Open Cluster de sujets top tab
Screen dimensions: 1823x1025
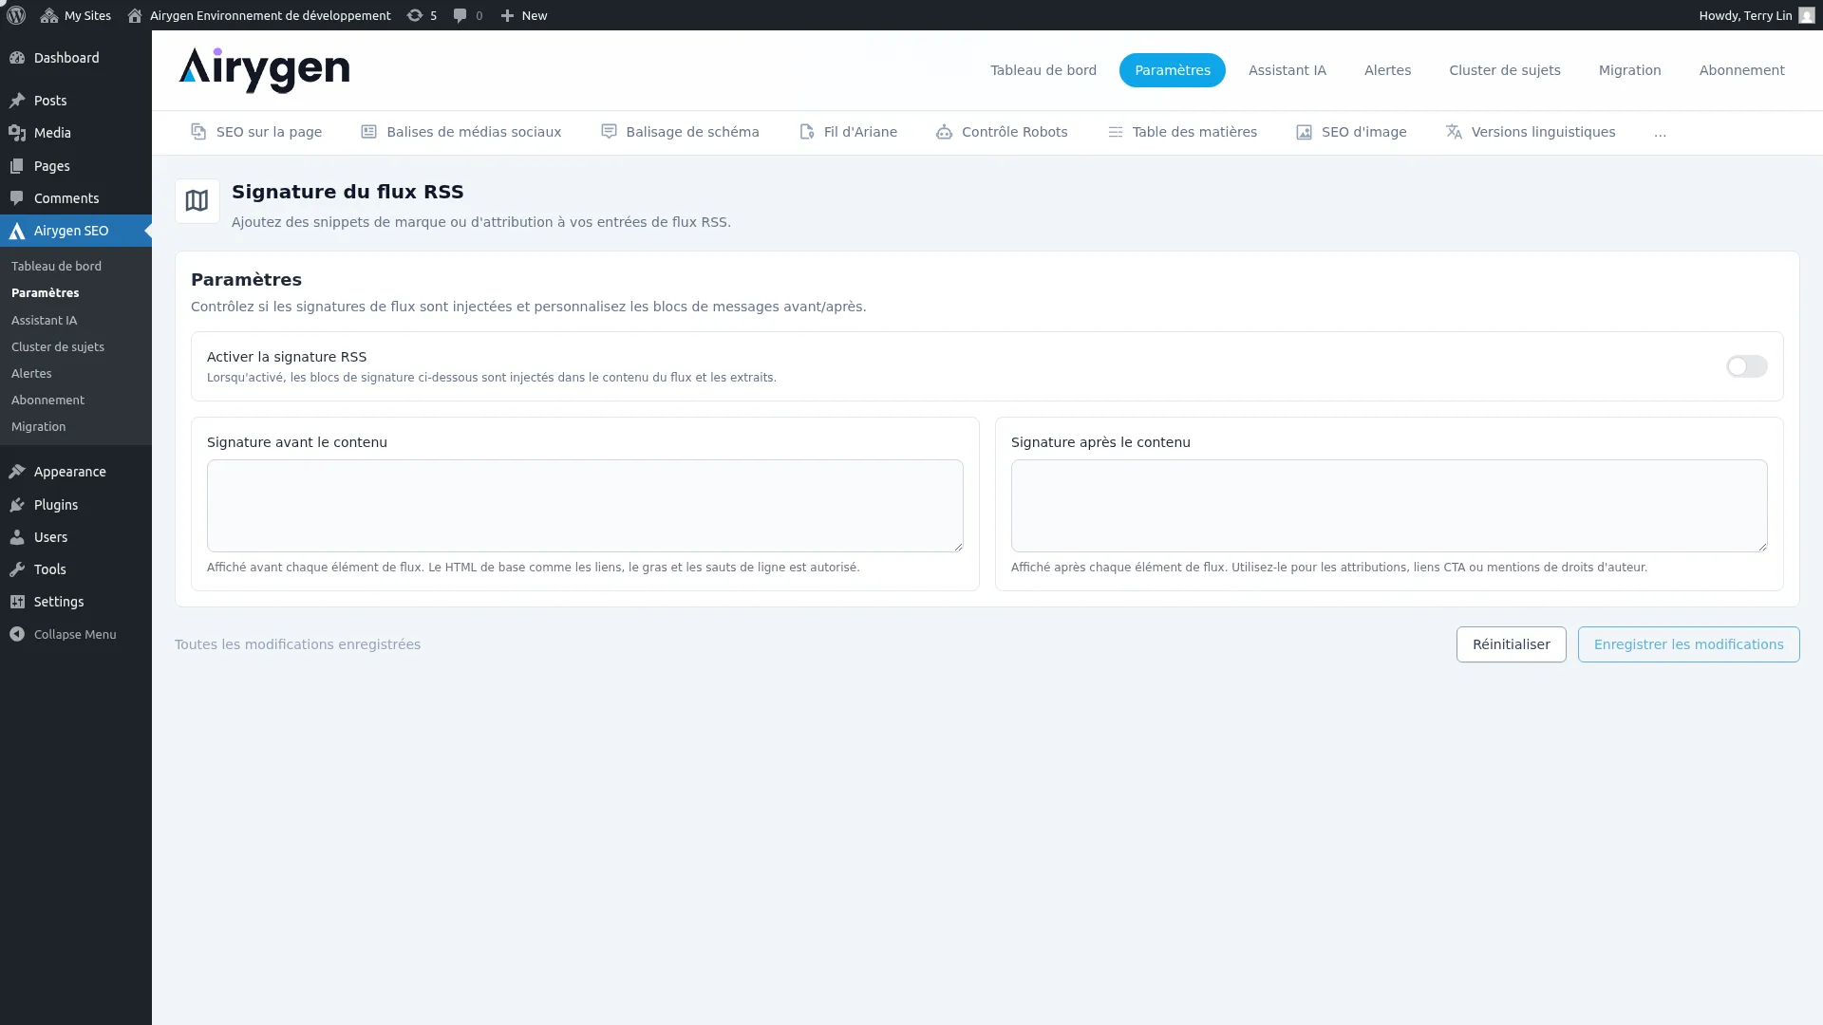point(1504,70)
